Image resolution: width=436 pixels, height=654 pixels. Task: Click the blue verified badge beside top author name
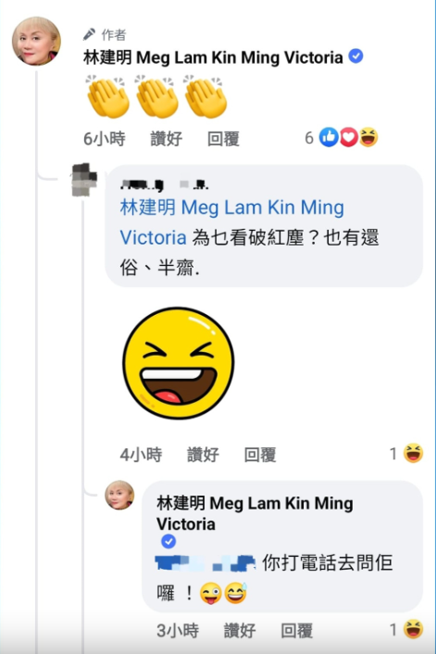pos(355,56)
